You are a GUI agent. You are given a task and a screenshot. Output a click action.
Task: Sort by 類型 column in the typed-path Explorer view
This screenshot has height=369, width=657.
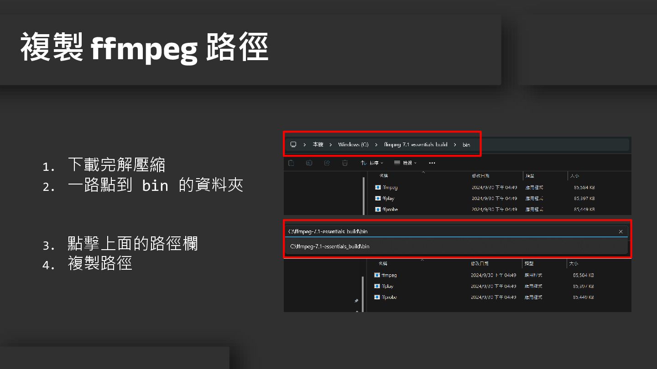coord(529,264)
